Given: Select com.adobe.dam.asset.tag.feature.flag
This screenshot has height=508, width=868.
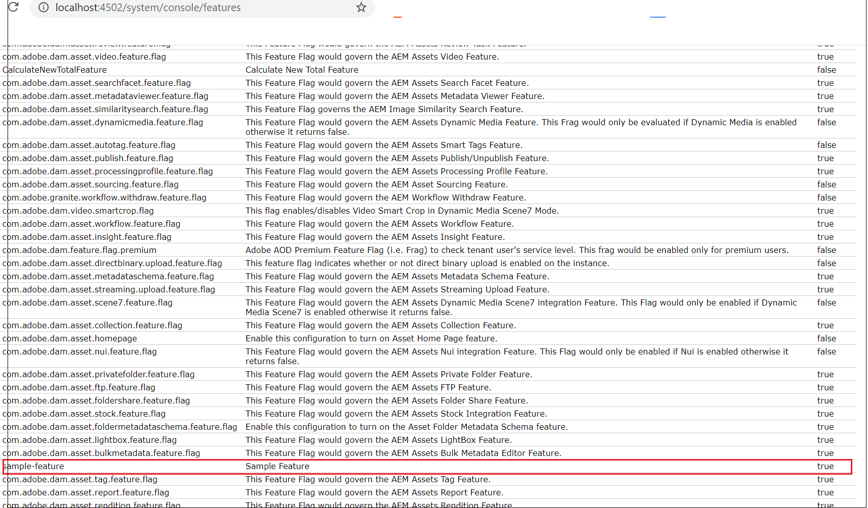Looking at the screenshot, I should tap(80, 479).
